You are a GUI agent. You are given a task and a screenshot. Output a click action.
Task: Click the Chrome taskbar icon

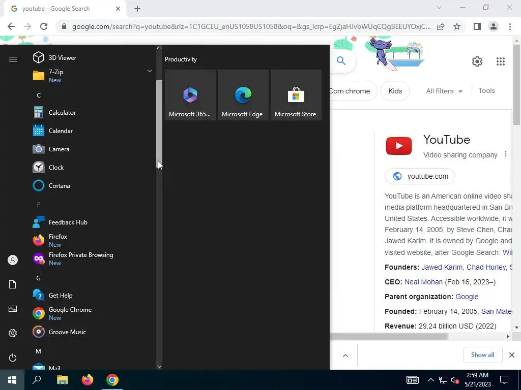coord(112,380)
